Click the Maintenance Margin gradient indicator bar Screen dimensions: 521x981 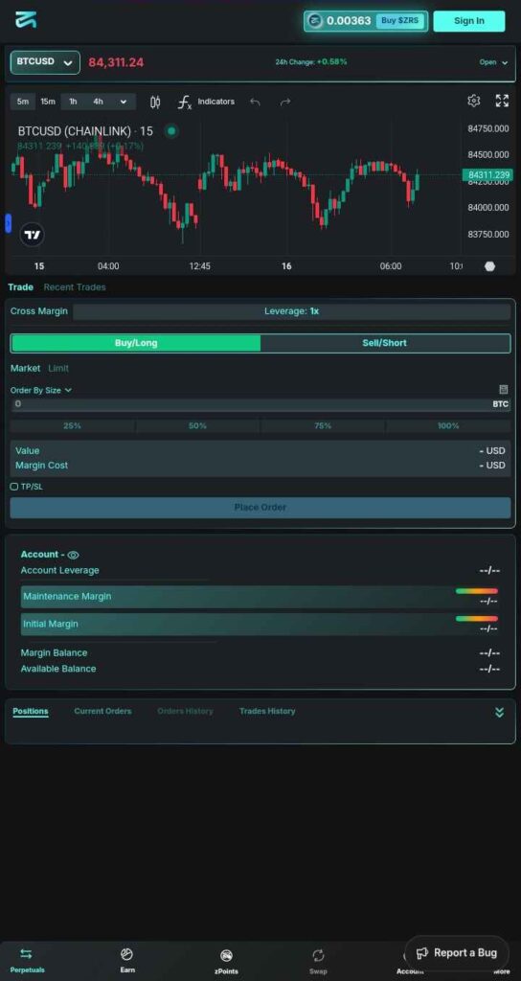tap(477, 591)
